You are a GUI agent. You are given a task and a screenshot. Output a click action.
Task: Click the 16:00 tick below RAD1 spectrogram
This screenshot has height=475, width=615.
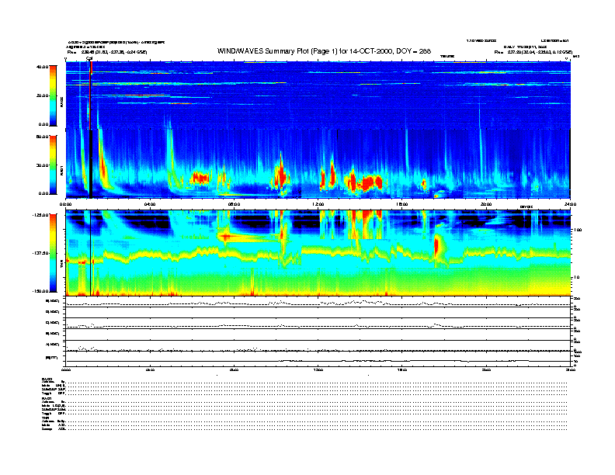(402, 204)
